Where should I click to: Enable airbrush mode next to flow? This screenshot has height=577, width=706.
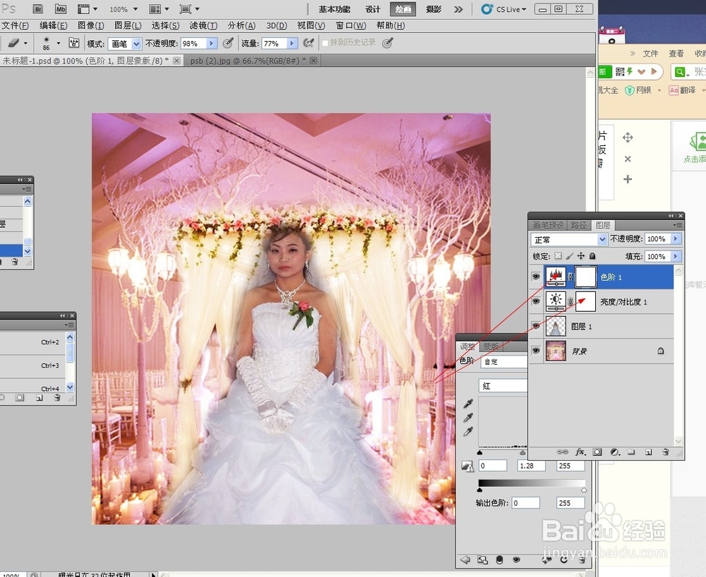click(309, 43)
